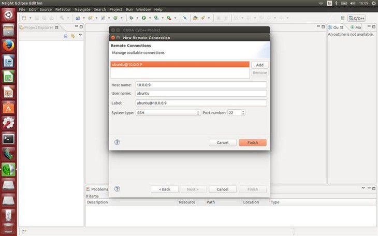
Task: Open Project Explorer view menu arrow
Action: coord(80,35)
